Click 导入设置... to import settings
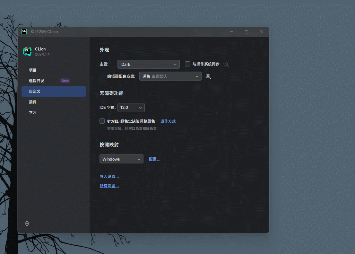The height and width of the screenshot is (254, 355). coord(109,176)
